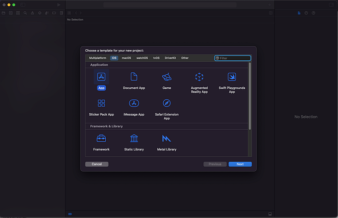338x218 pixels.
Task: Toggle the debug area button at bottom right
Action: click(x=270, y=214)
